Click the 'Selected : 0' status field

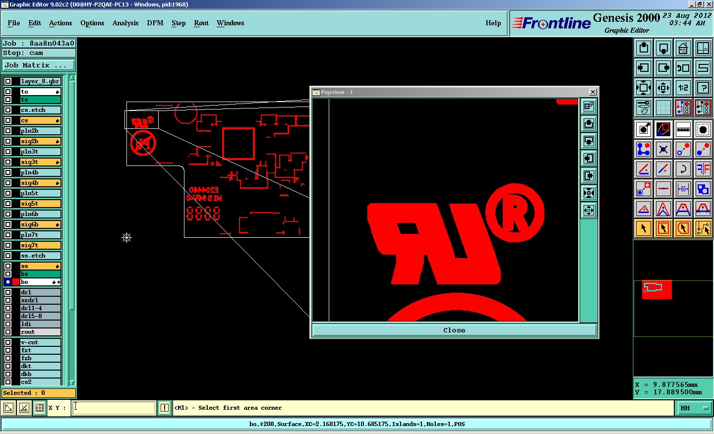tap(39, 393)
